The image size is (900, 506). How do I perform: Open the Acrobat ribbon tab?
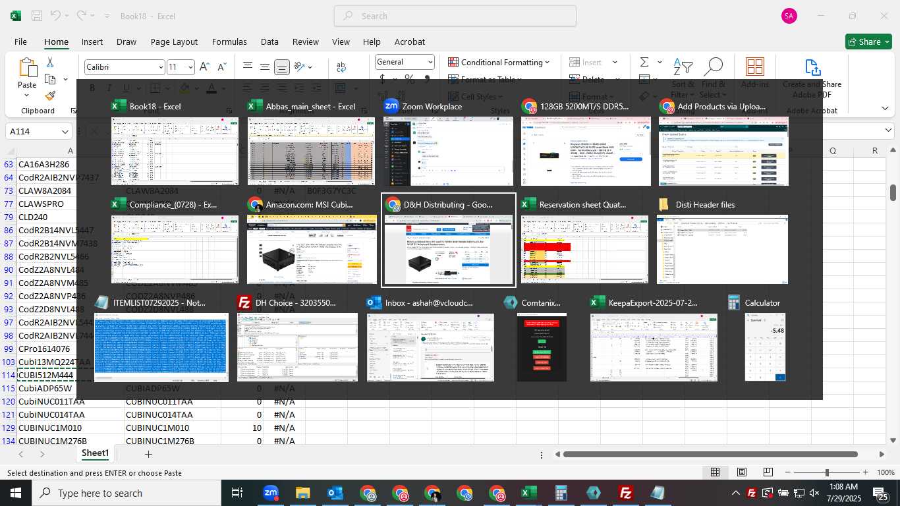(410, 42)
